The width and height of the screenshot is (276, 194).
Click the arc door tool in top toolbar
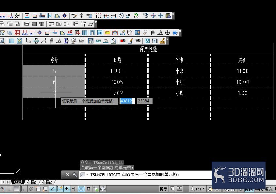57,16
